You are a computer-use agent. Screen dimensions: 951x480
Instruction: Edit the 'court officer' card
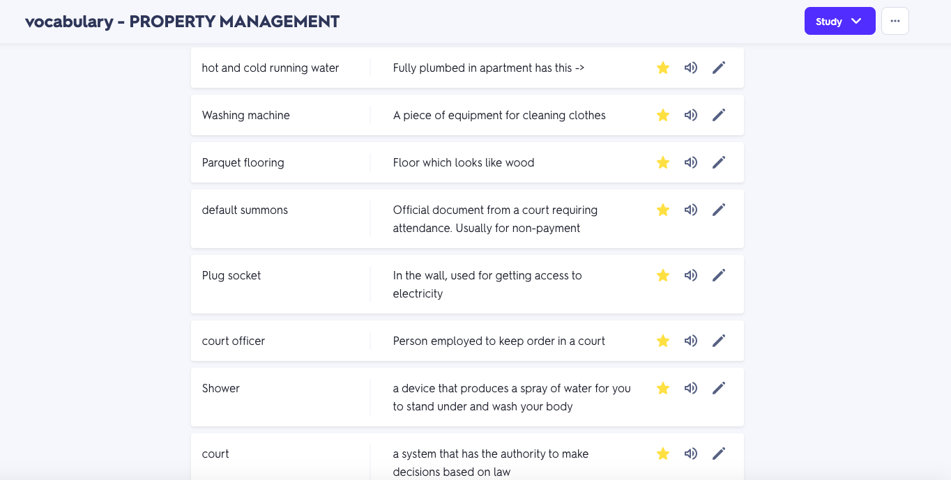719,341
